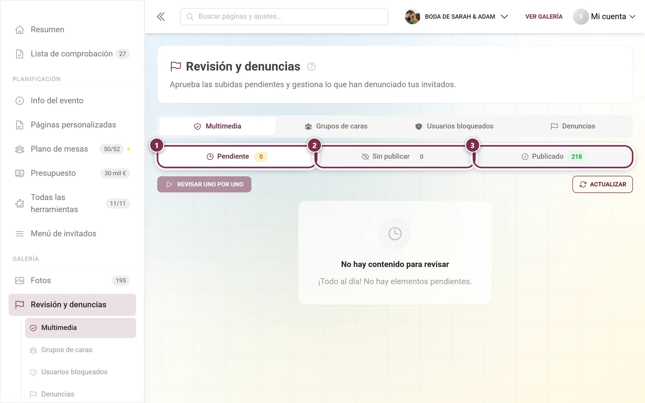Open Lista de comprobación
This screenshot has width=645, height=403.
click(72, 54)
